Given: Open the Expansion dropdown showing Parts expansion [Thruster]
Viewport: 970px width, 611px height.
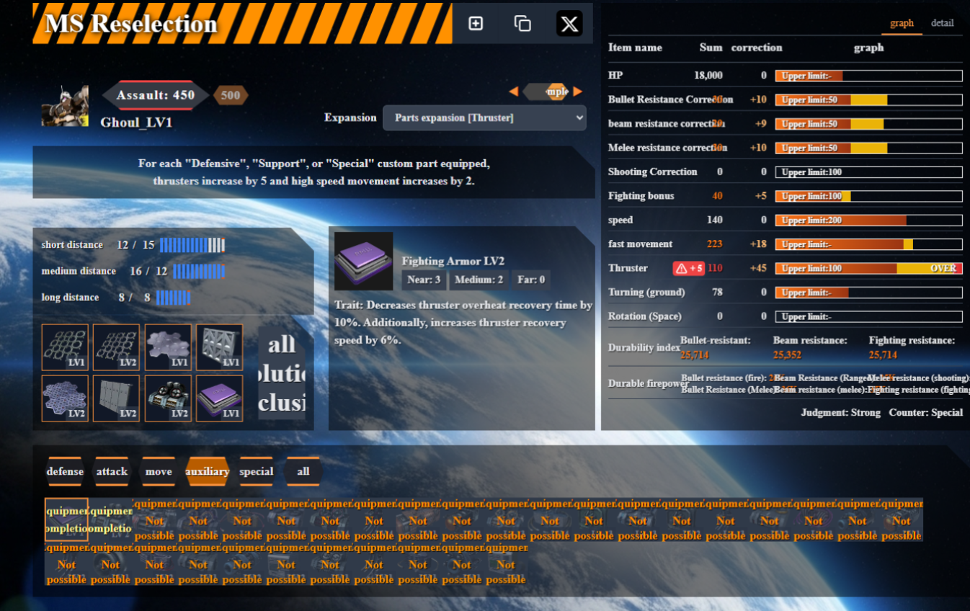Looking at the screenshot, I should pyautogui.click(x=484, y=118).
